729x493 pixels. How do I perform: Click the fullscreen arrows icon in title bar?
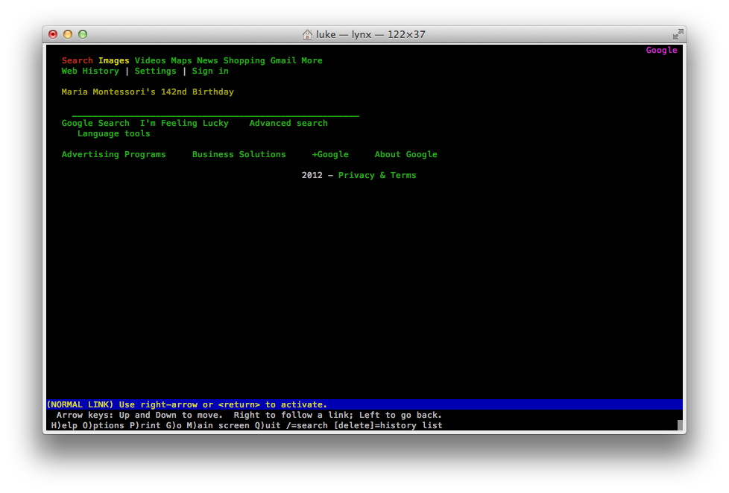pyautogui.click(x=677, y=34)
